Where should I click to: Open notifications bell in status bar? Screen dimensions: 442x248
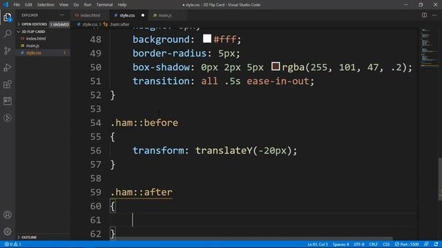(436, 245)
